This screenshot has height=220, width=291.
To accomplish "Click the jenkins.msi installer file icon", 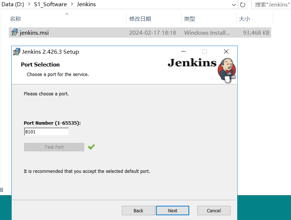I will (x=14, y=33).
